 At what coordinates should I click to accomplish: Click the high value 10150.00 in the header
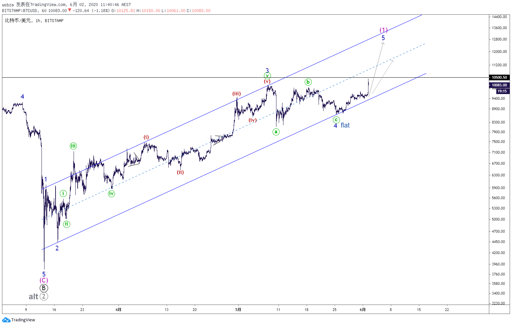[151, 11]
